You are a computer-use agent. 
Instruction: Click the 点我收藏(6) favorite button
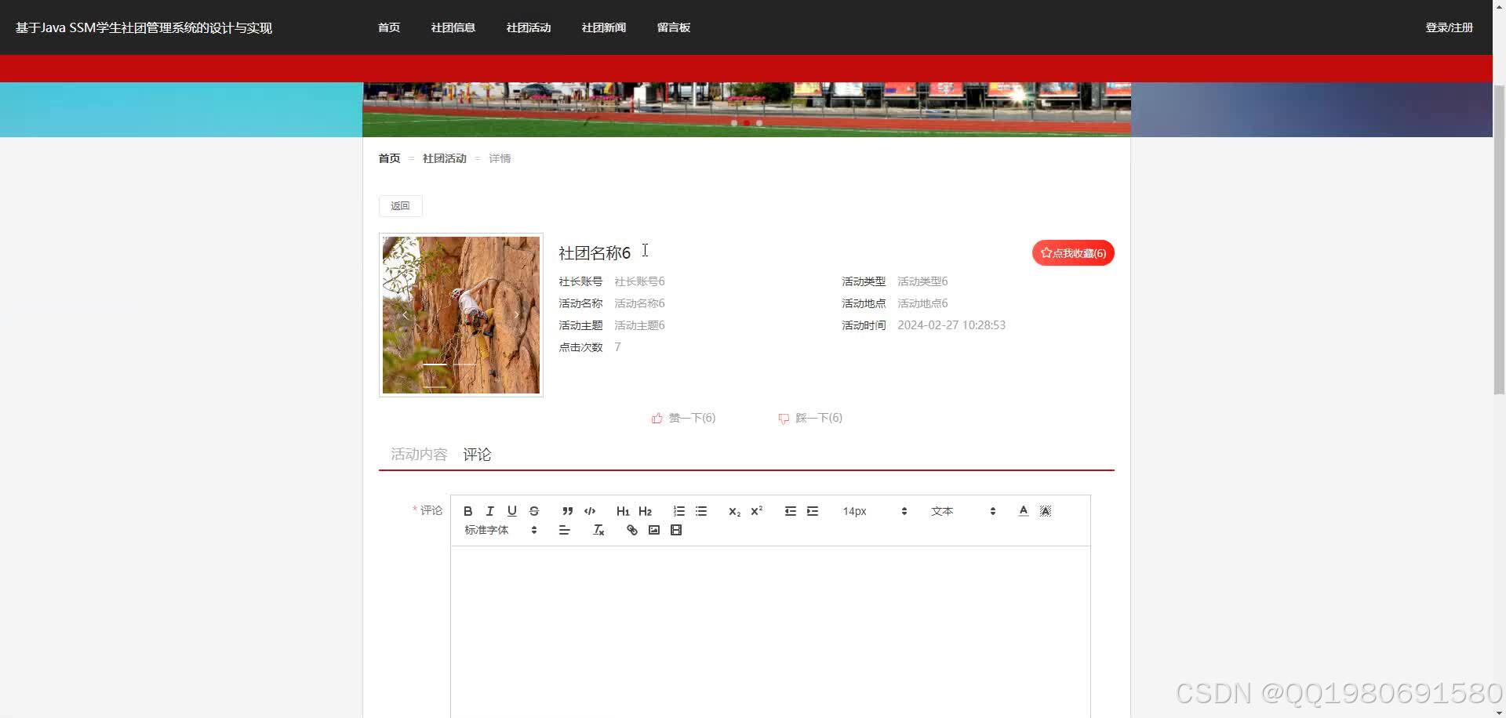point(1073,253)
